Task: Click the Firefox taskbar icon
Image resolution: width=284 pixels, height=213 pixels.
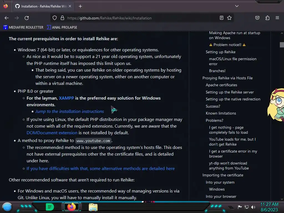Action: (x=72, y=207)
